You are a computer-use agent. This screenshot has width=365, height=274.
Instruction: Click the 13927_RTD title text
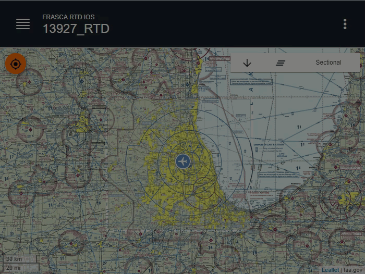[x=76, y=28]
